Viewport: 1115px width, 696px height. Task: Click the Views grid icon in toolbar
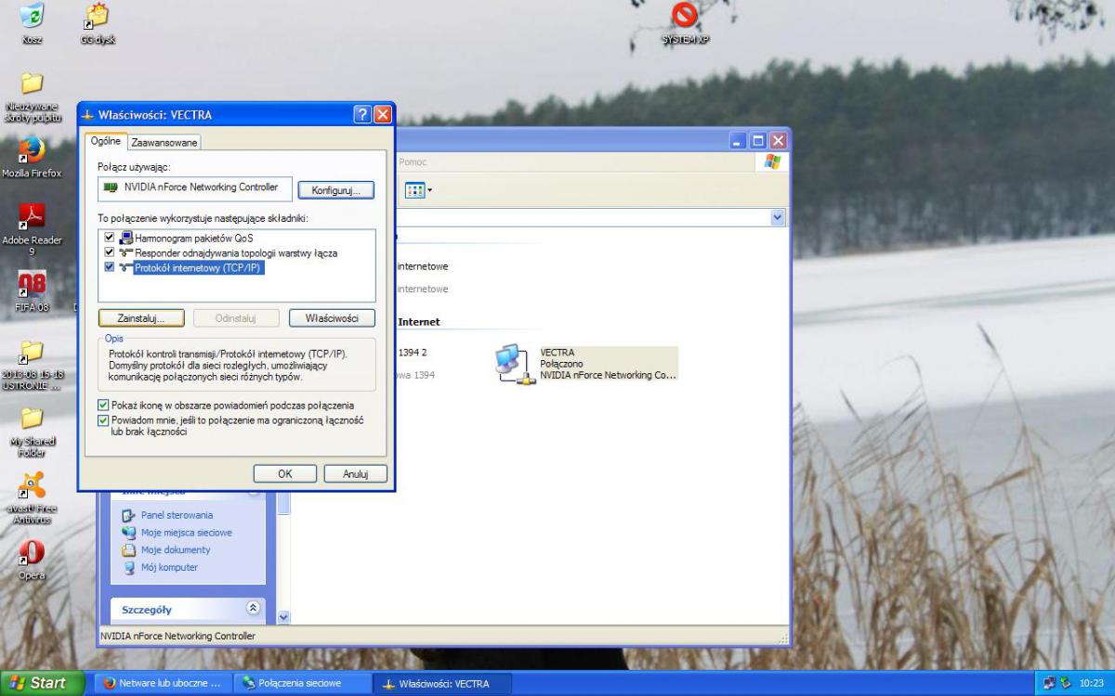point(414,190)
